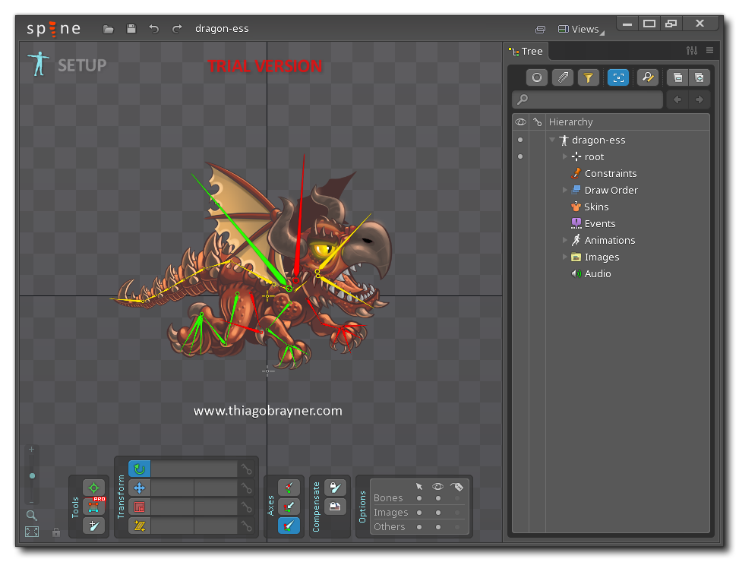Screen dimensions: 739x562
Task: Redo the last action
Action: click(x=177, y=29)
